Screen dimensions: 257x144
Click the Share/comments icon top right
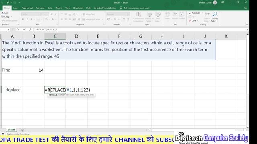[245, 8]
